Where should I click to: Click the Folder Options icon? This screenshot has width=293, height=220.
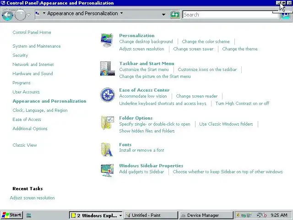pos(108,123)
